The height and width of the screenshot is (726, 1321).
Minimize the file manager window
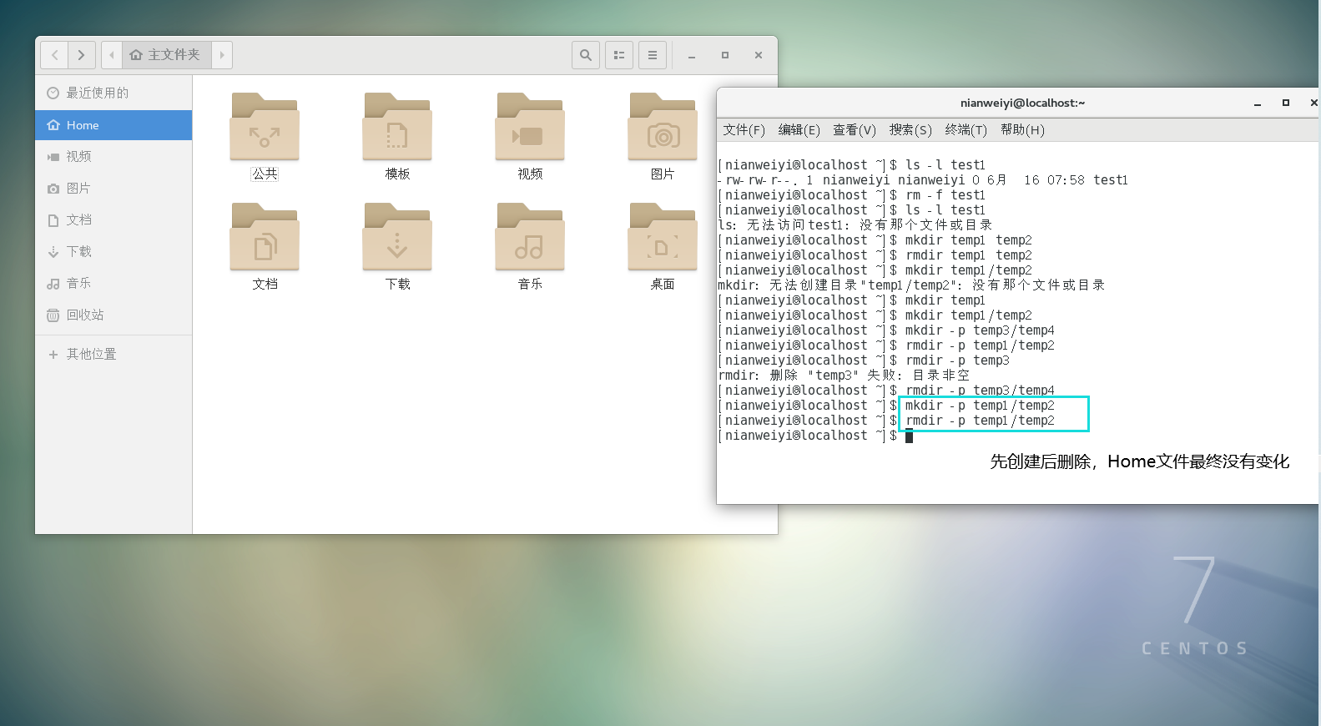[x=692, y=55]
